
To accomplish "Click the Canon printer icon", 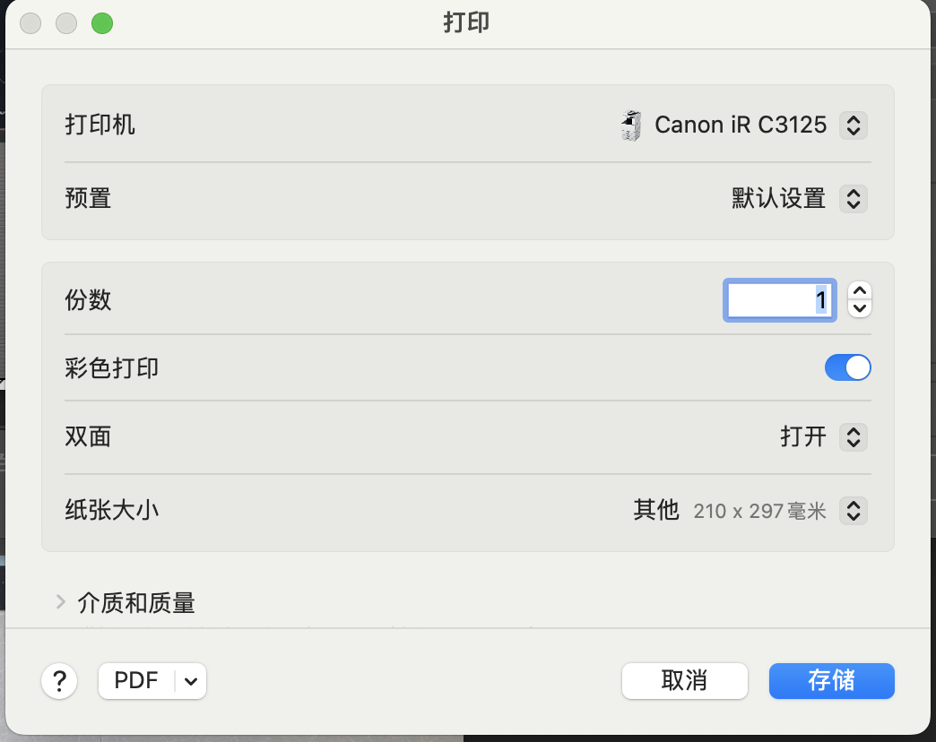I will click(x=631, y=125).
